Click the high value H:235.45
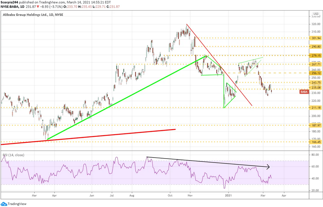Screen dimensions: 323x207 [x=85, y=7]
